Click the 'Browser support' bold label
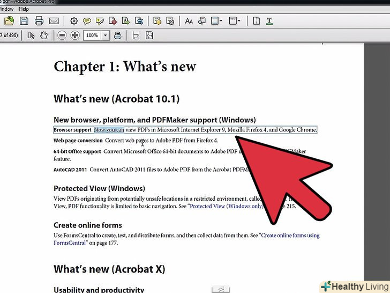Viewport: 390px width, 293px height. click(x=73, y=130)
